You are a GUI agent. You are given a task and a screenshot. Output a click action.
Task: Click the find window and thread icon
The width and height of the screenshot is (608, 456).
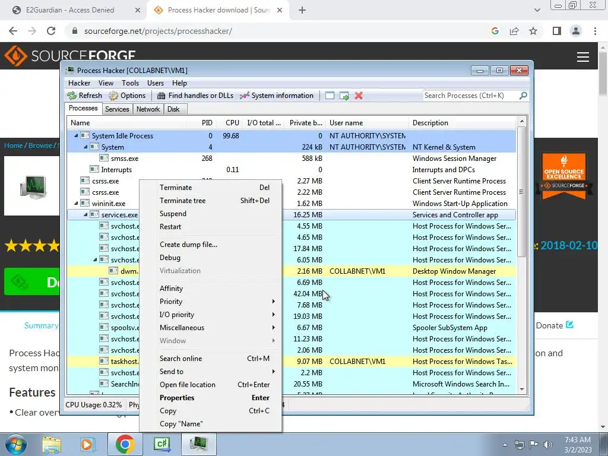pos(344,96)
